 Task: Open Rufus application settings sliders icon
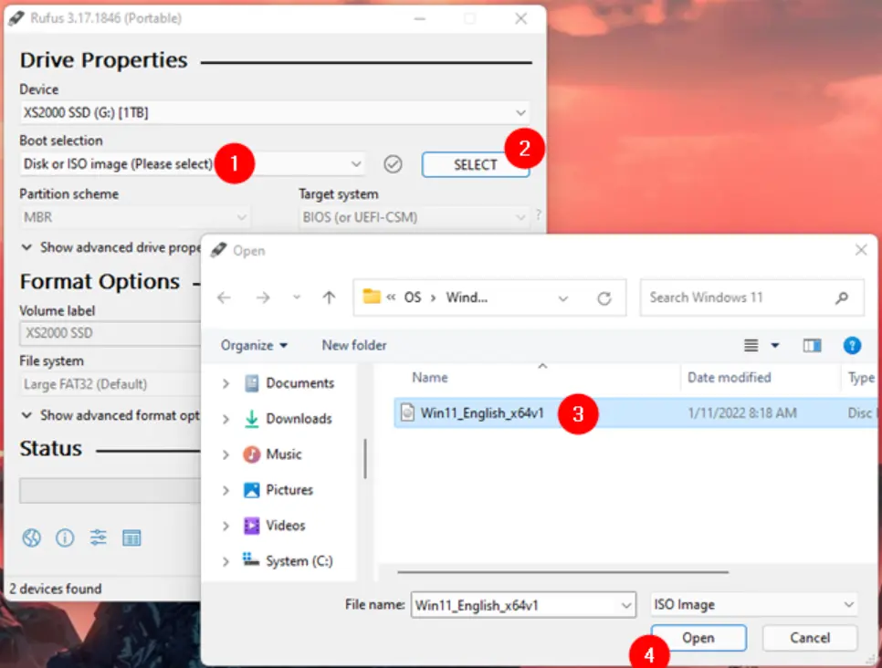[x=98, y=538]
